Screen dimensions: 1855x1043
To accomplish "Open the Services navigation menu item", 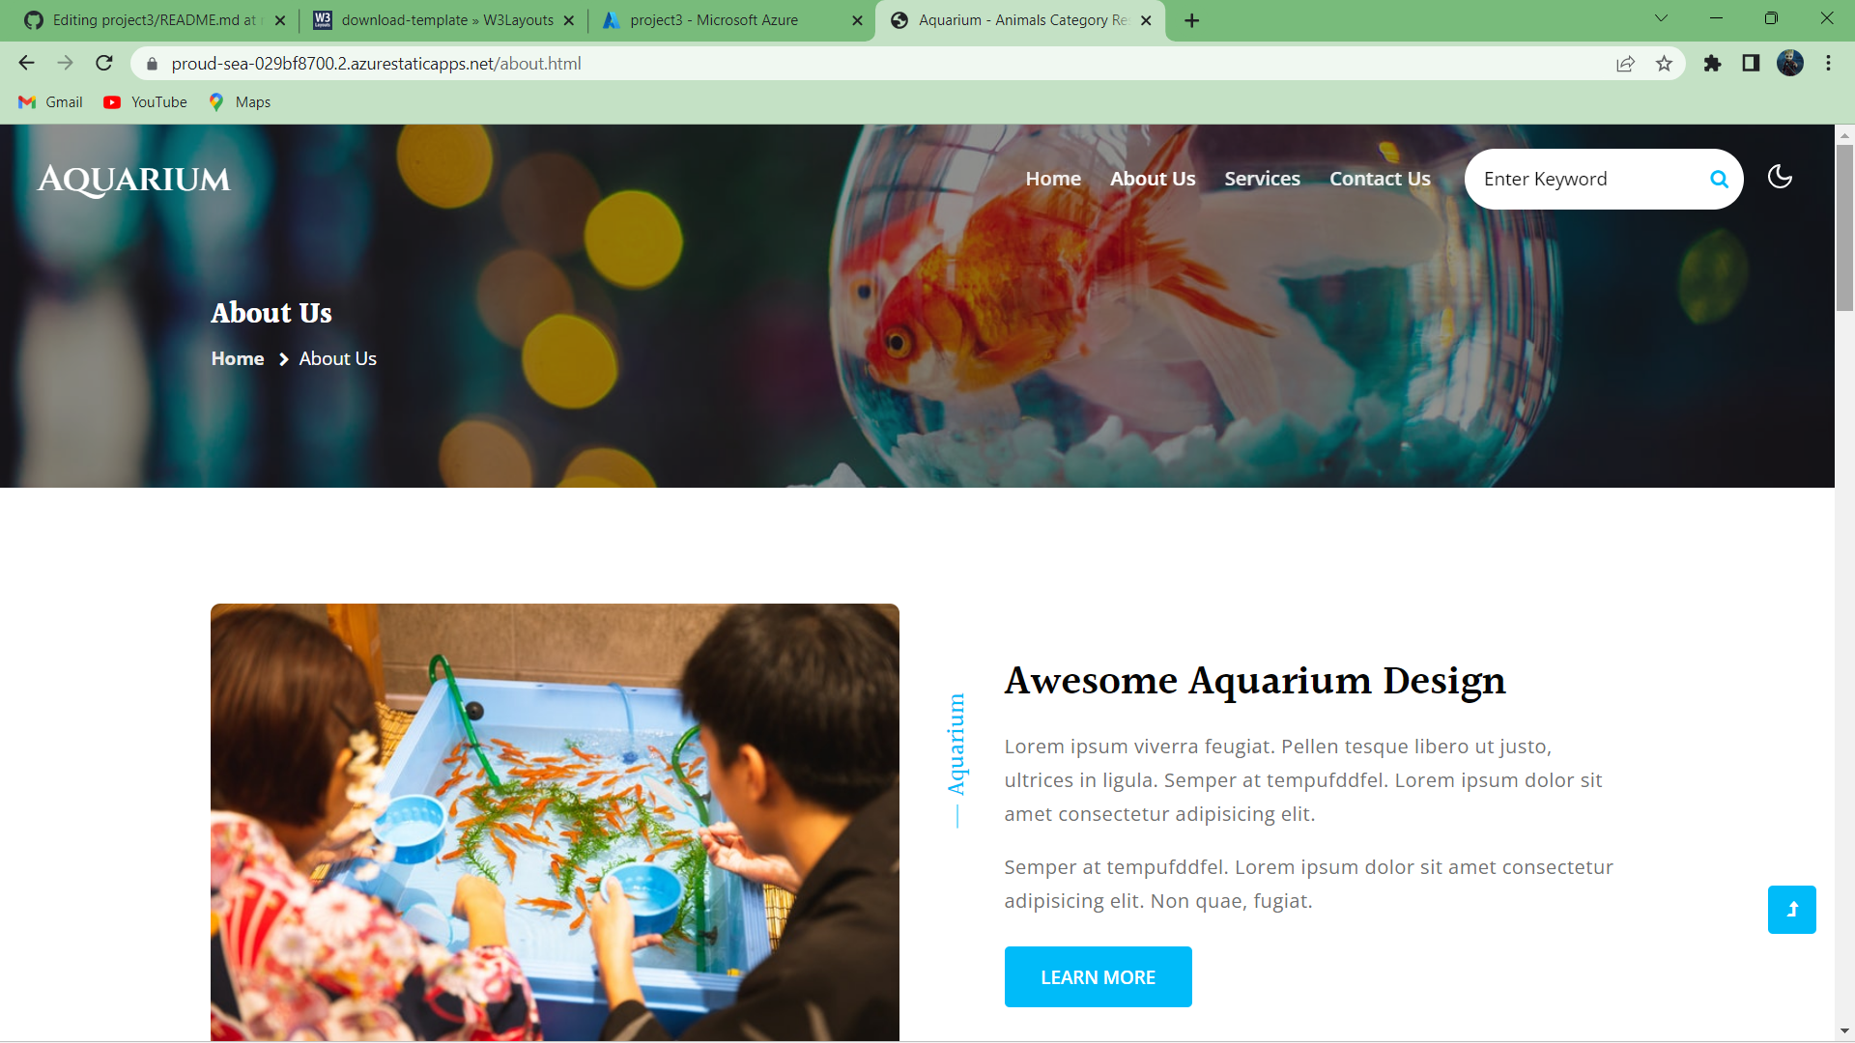I will coord(1262,179).
